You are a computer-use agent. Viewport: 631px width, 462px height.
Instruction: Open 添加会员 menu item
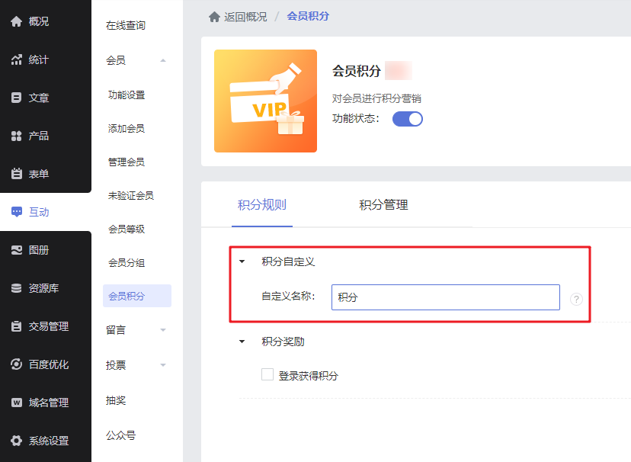[127, 128]
